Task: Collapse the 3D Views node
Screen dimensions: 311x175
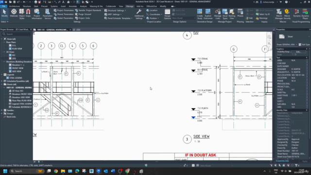Action: click(4, 52)
